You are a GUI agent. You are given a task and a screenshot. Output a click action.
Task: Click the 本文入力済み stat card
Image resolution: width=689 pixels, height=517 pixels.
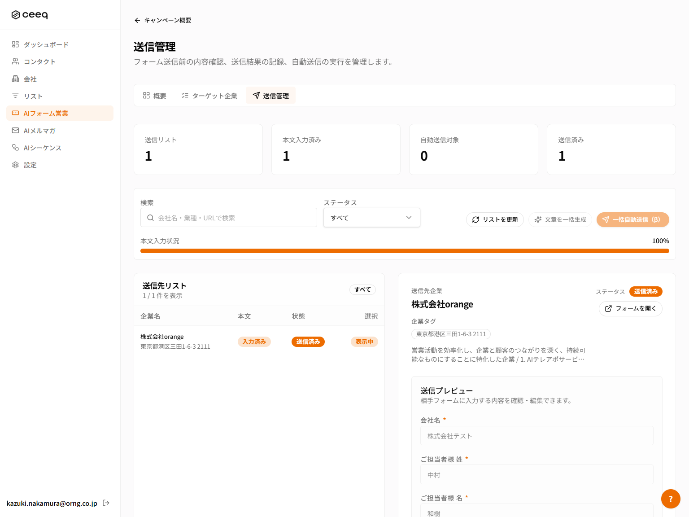pyautogui.click(x=336, y=149)
